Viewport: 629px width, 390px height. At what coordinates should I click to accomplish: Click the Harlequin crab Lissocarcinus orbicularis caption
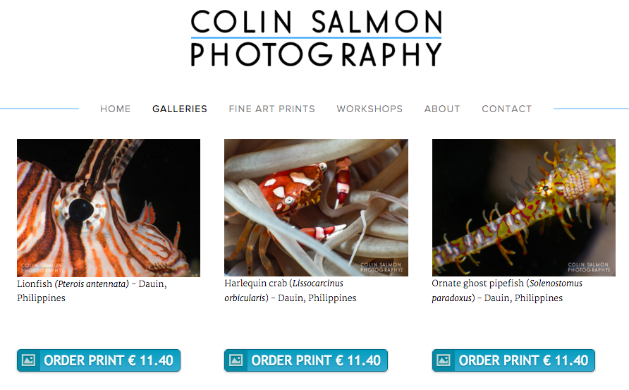pyautogui.click(x=291, y=291)
